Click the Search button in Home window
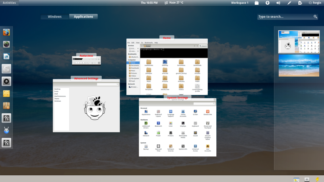 tap(203, 46)
